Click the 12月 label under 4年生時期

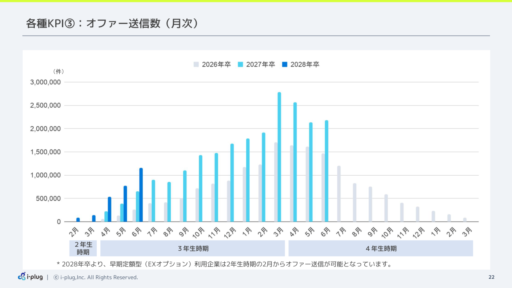pos(418,232)
